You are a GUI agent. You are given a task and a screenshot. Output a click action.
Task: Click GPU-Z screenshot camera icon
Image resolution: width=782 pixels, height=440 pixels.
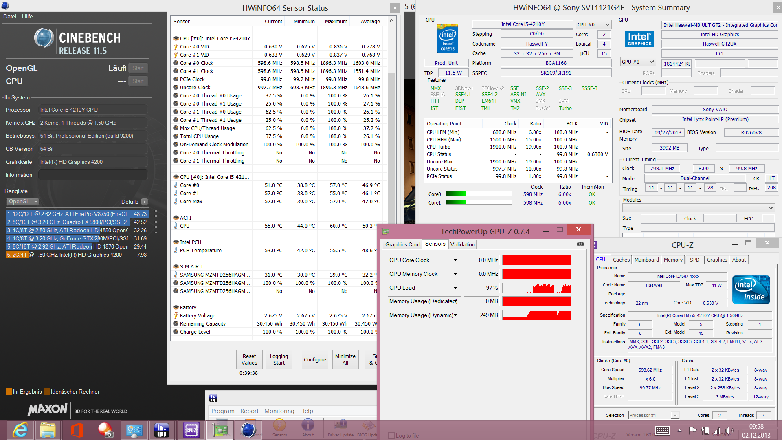(580, 244)
